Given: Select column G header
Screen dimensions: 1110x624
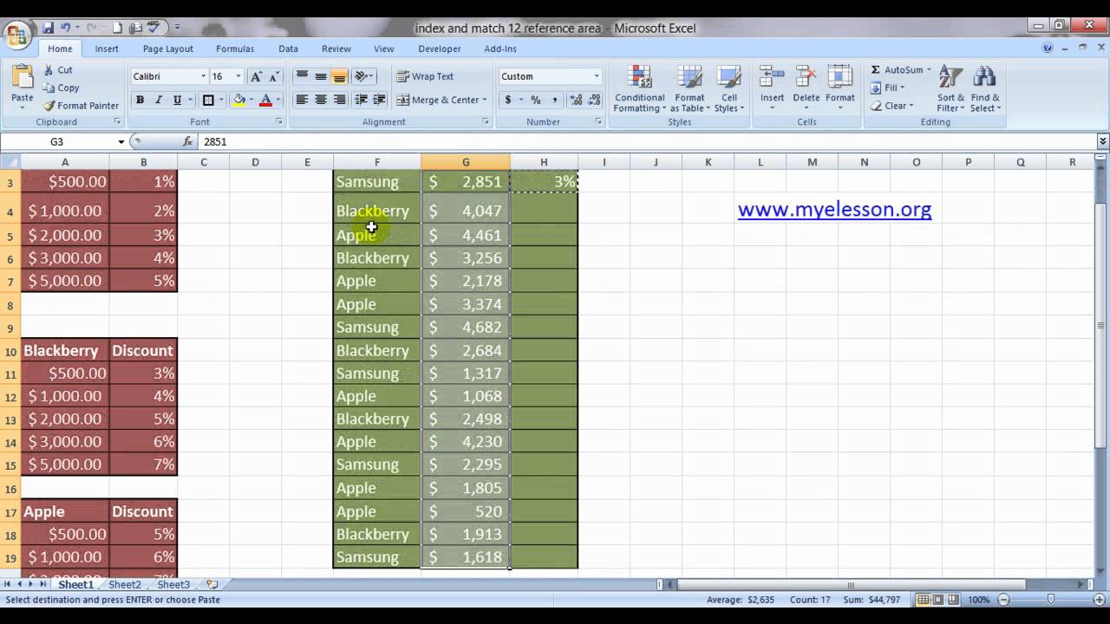Looking at the screenshot, I should (466, 162).
